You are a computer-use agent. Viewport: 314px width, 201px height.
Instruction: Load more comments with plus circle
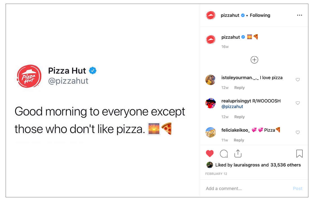(254, 60)
